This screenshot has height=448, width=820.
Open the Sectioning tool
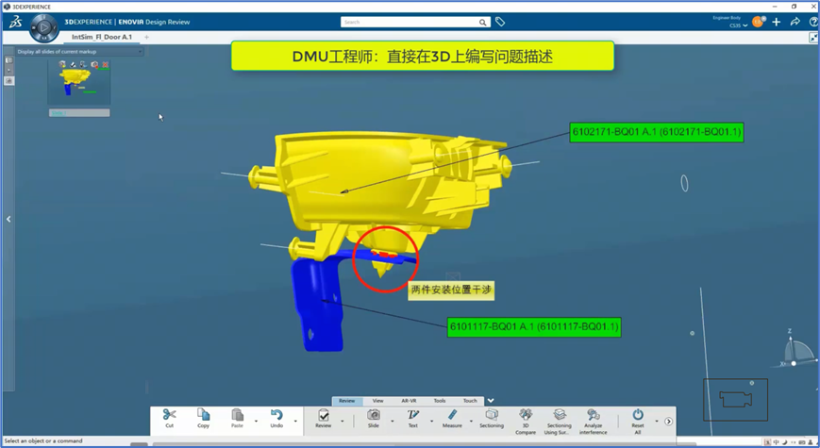491,415
